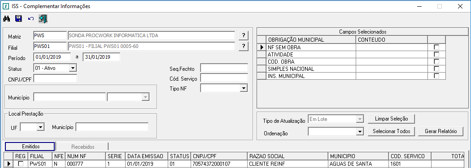Viewport: 471px width, 168px height.
Task: Open Matriz lookup question-mark button
Action: pos(244,35)
